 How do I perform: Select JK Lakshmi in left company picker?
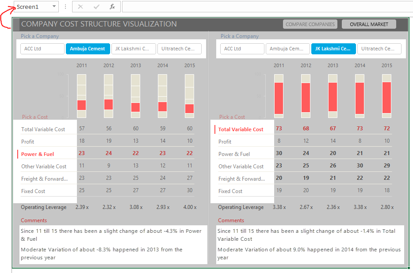click(x=134, y=49)
